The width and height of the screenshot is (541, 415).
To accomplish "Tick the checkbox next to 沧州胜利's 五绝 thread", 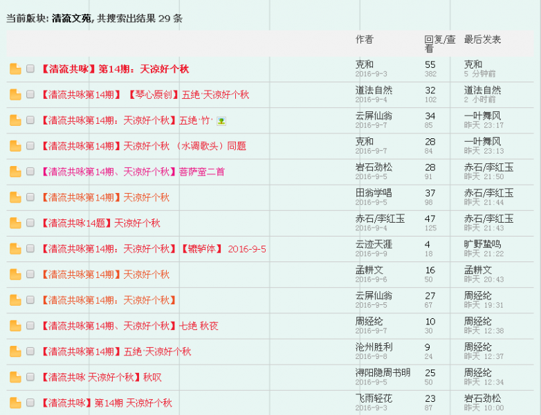I will click(x=30, y=351).
